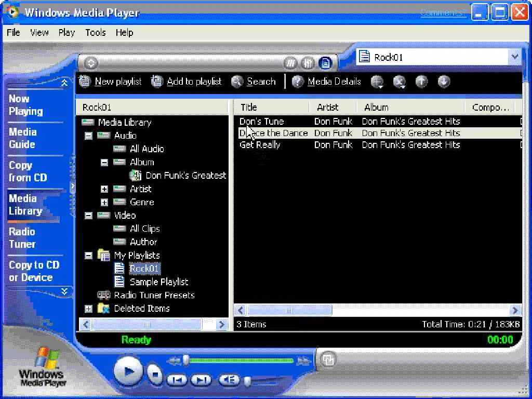Screen dimensions: 532x399
Task: Open Copy from CD tab
Action: pyautogui.click(x=28, y=171)
